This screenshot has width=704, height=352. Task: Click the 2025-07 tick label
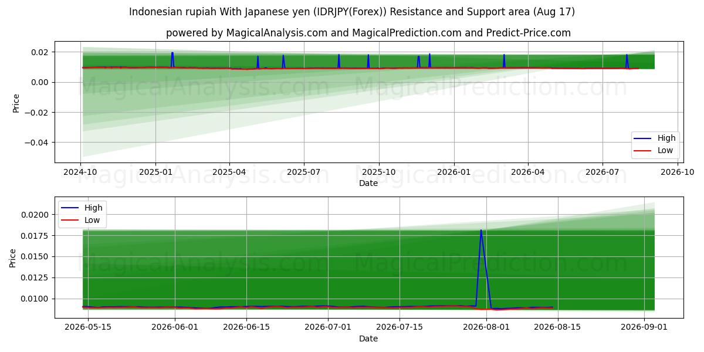pos(303,172)
